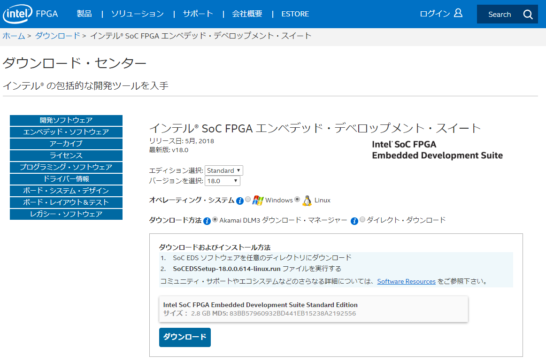Open the ESTORE menu item
546x363 pixels.
(295, 14)
